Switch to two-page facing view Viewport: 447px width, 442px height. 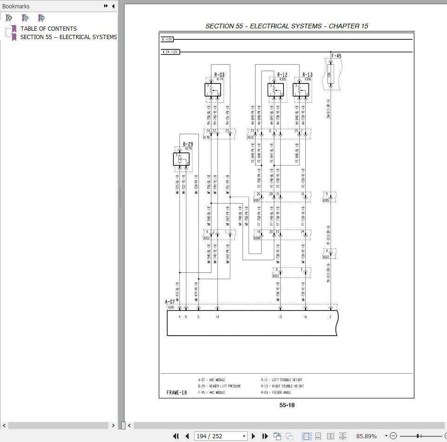click(x=331, y=436)
